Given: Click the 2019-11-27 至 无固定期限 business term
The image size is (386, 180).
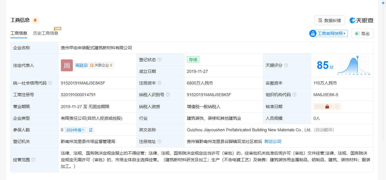Looking at the screenshot, I should 85,107.
